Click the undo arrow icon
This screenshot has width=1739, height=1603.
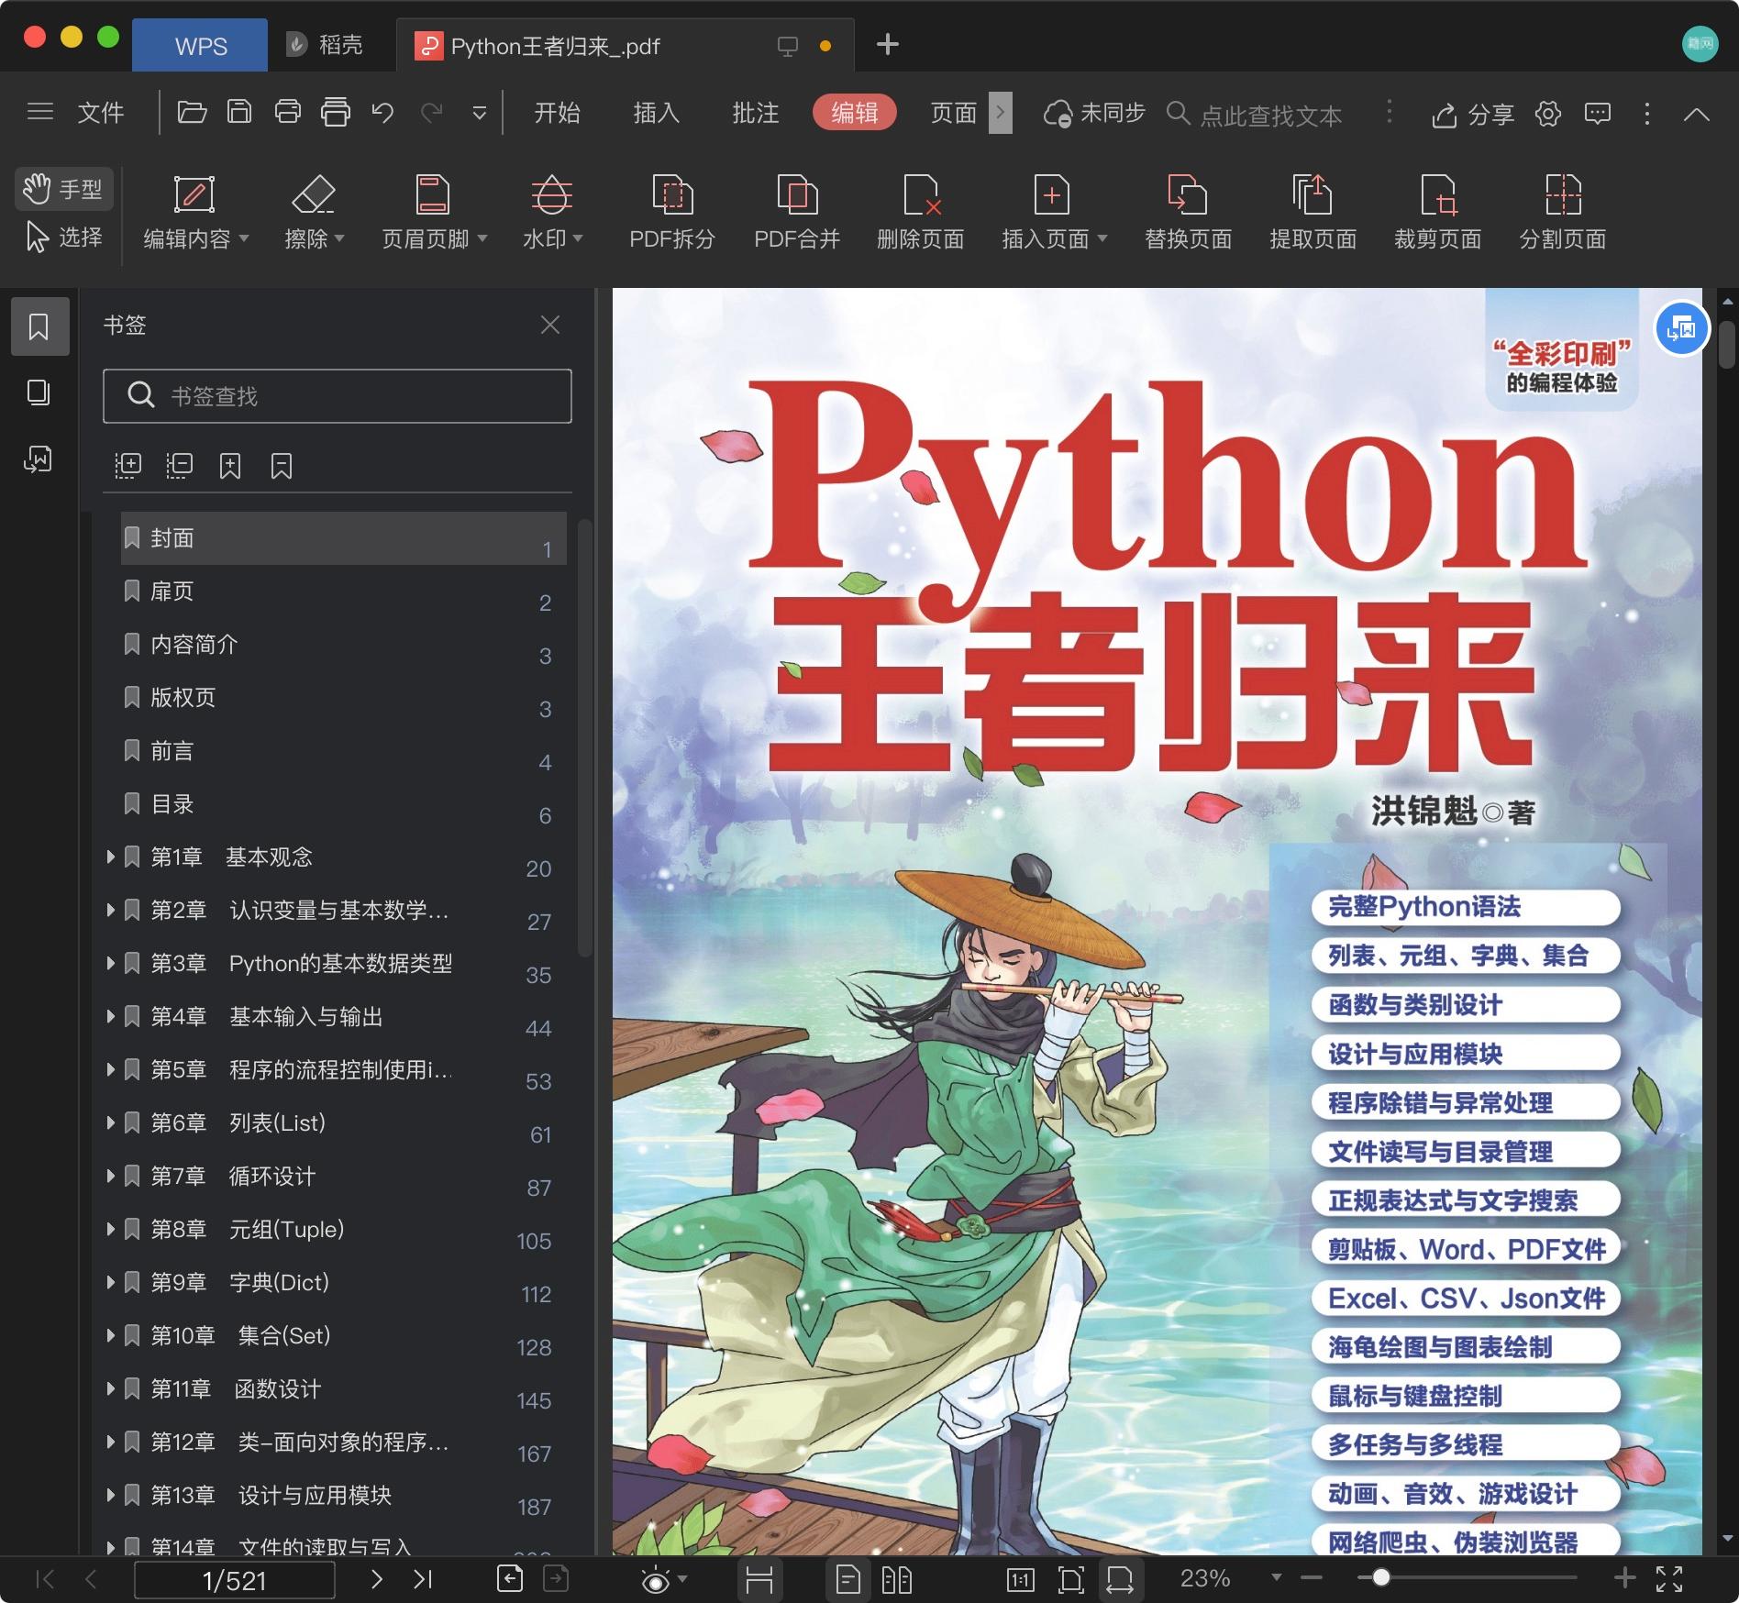point(382,113)
